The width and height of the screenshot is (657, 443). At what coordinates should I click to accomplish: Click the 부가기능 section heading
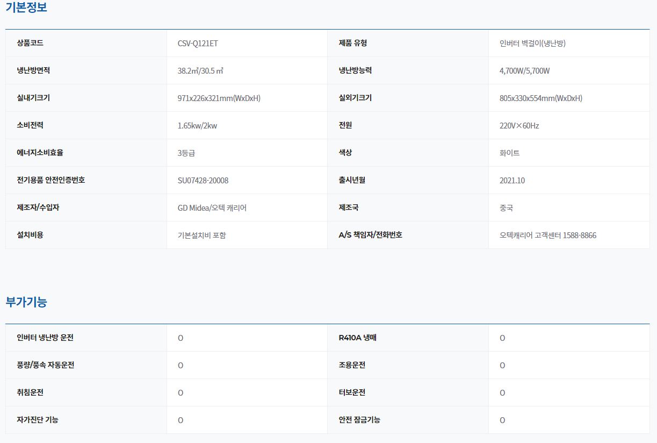tap(26, 302)
